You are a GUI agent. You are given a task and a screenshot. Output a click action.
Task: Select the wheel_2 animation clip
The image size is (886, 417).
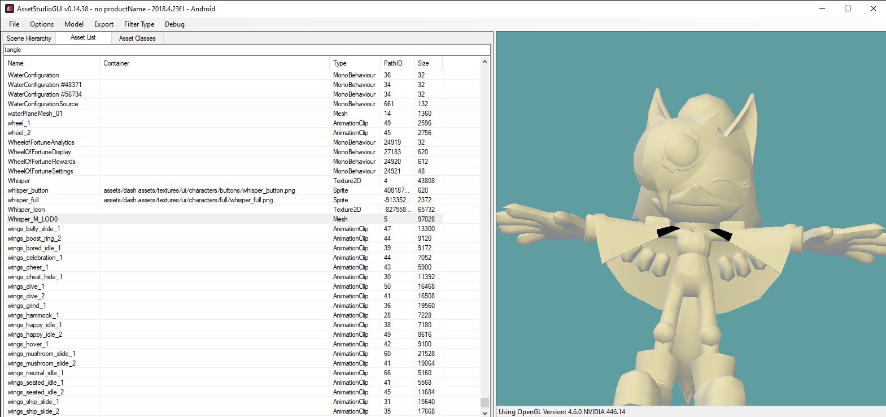pyautogui.click(x=243, y=133)
